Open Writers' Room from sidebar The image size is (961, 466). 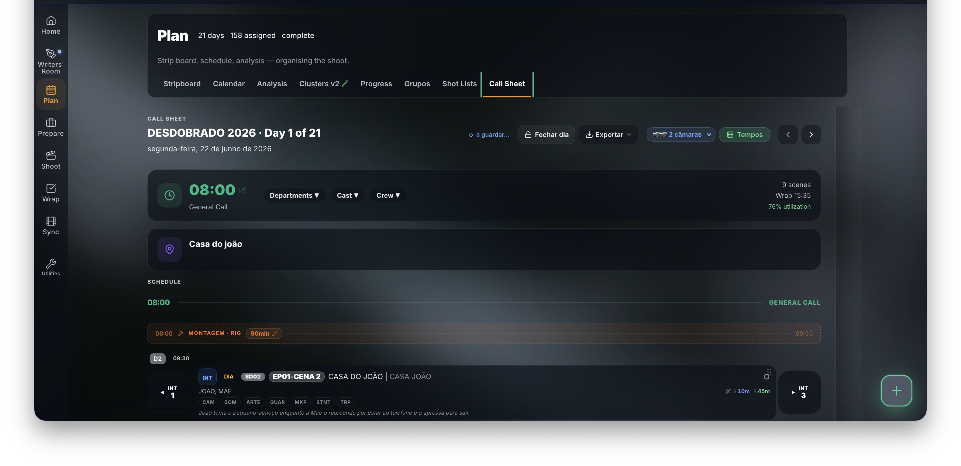click(x=51, y=61)
